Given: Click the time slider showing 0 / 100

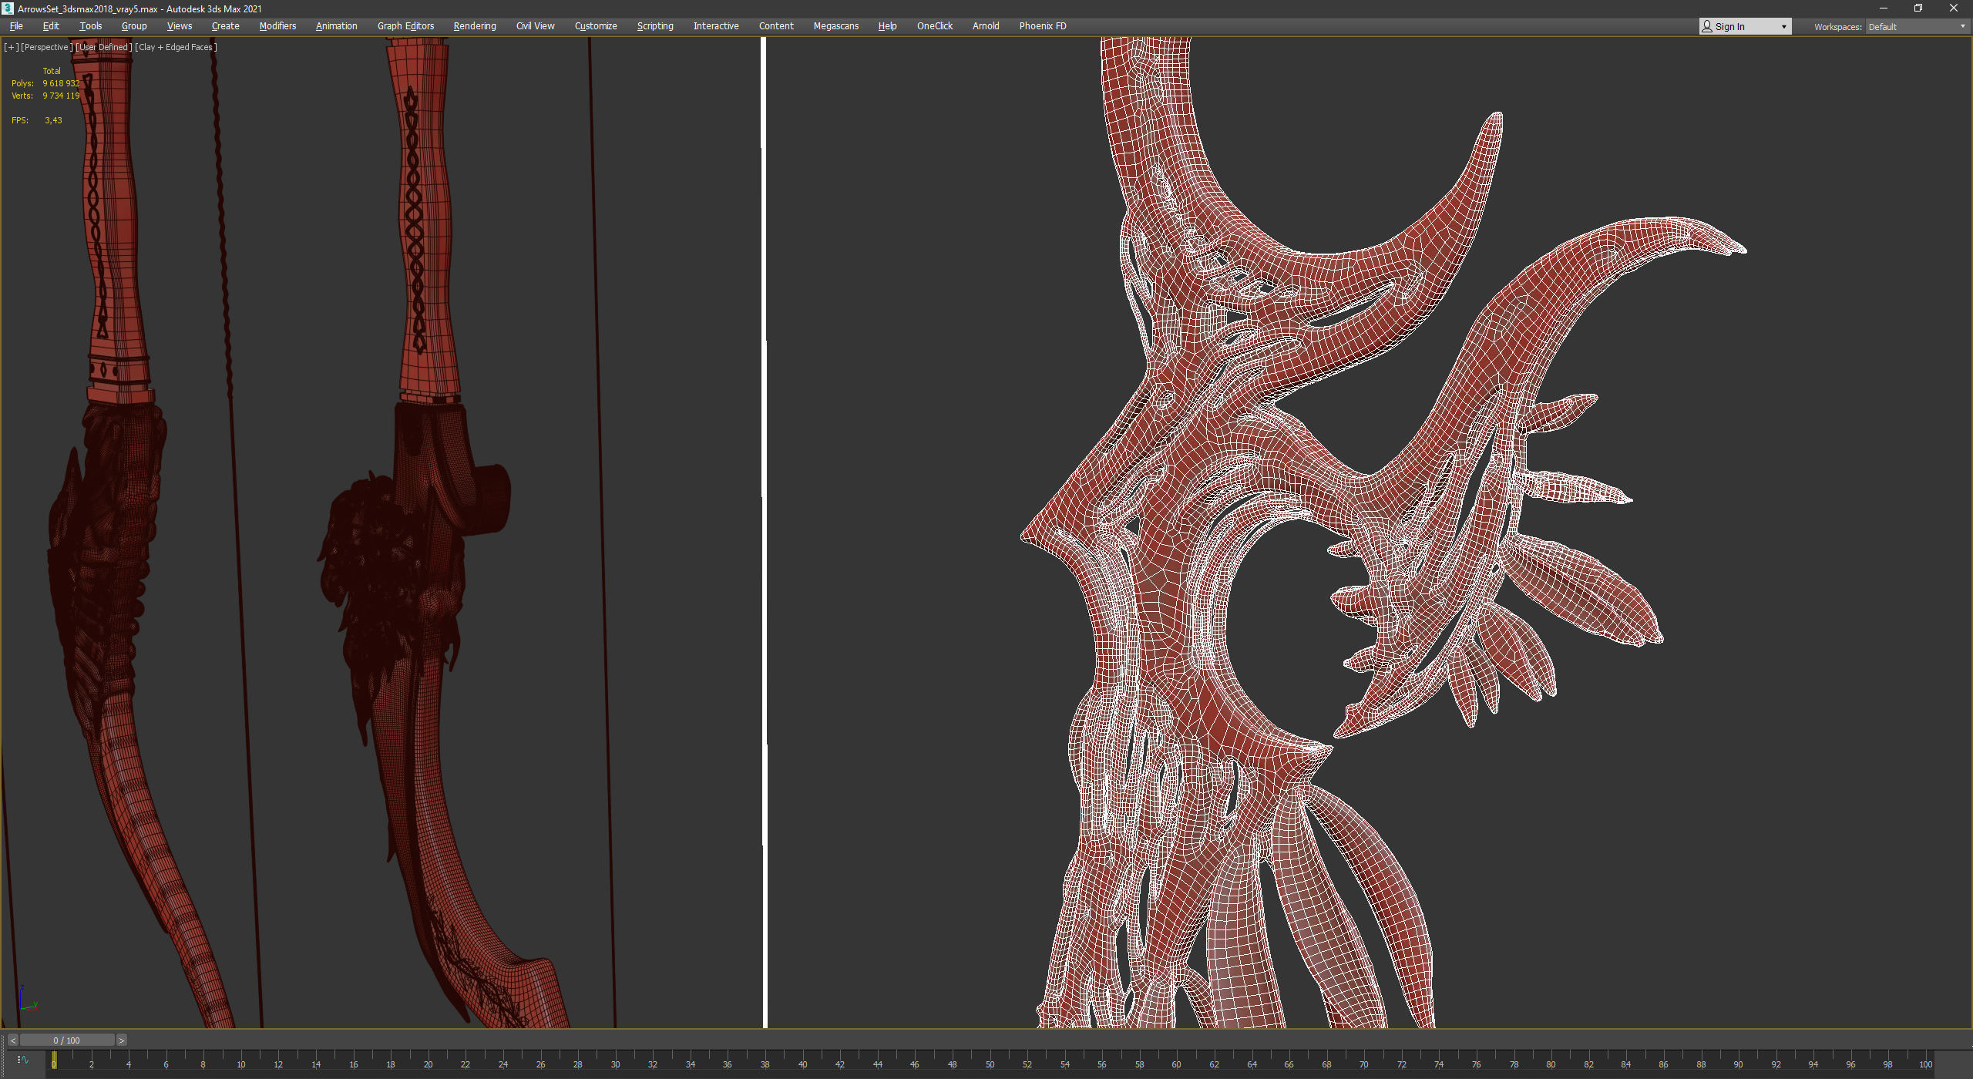Looking at the screenshot, I should click(67, 1040).
